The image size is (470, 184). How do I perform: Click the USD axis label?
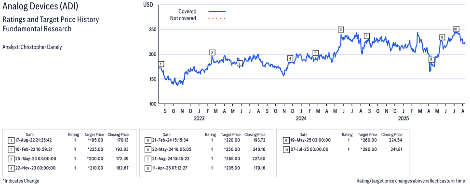(x=148, y=4)
